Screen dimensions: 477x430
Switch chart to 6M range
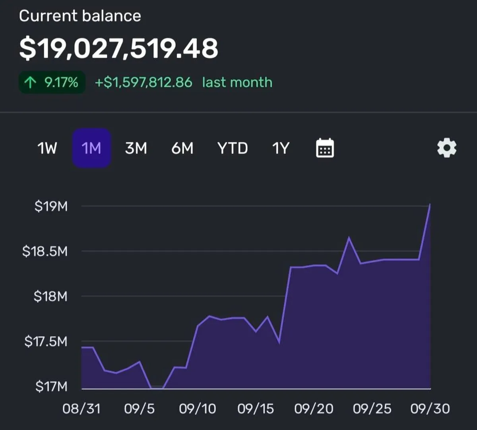pyautogui.click(x=182, y=148)
